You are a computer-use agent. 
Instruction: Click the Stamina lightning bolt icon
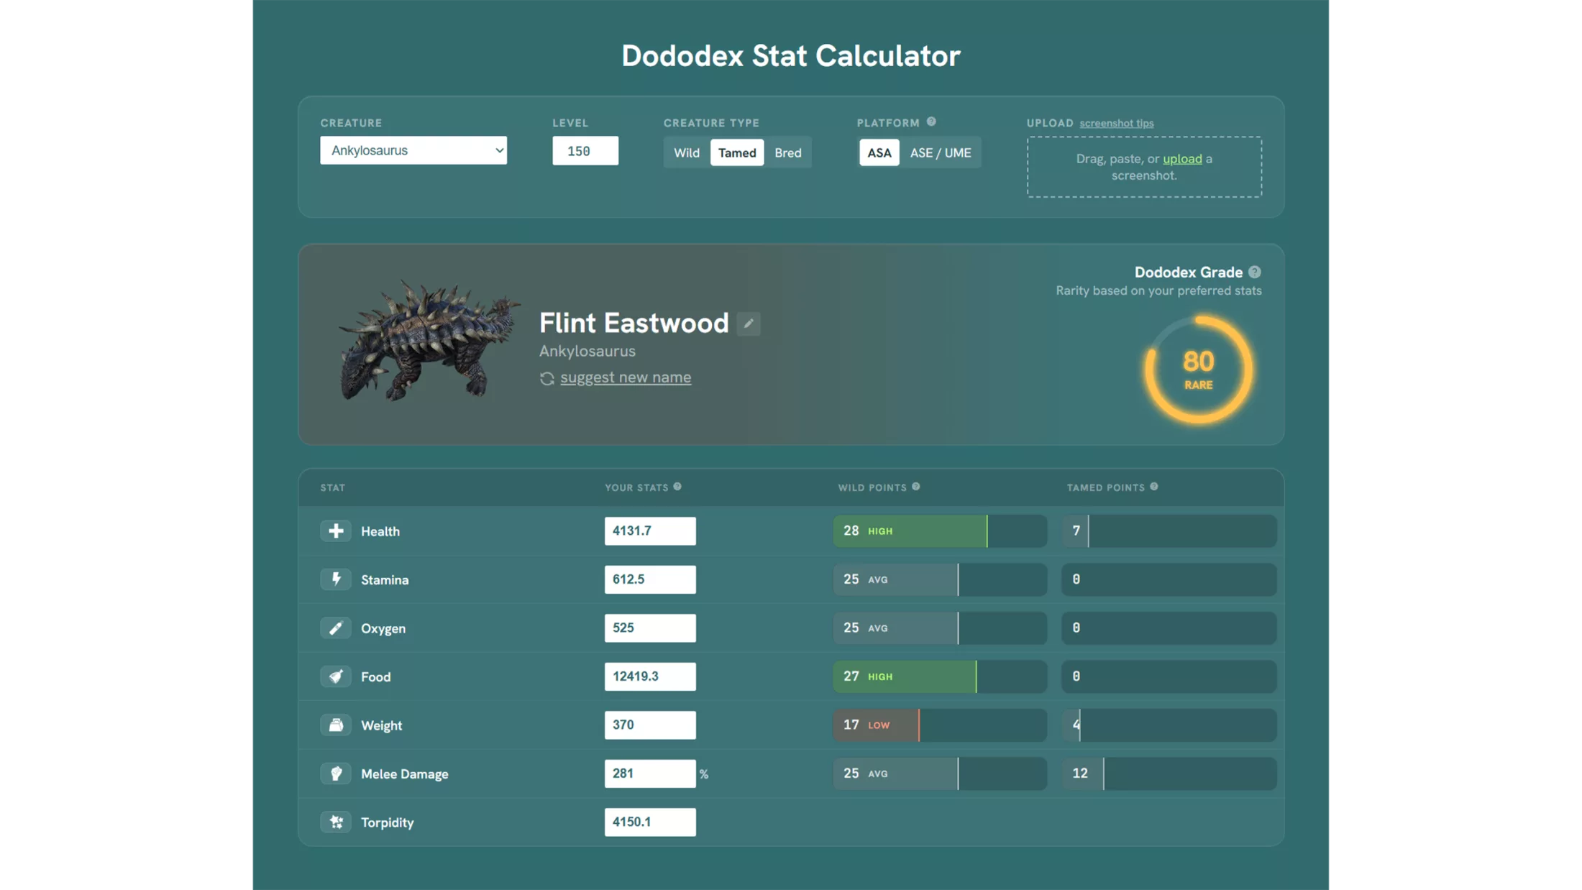click(x=336, y=579)
